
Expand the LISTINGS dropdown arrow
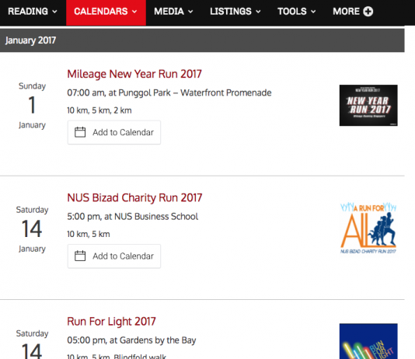tap(258, 12)
